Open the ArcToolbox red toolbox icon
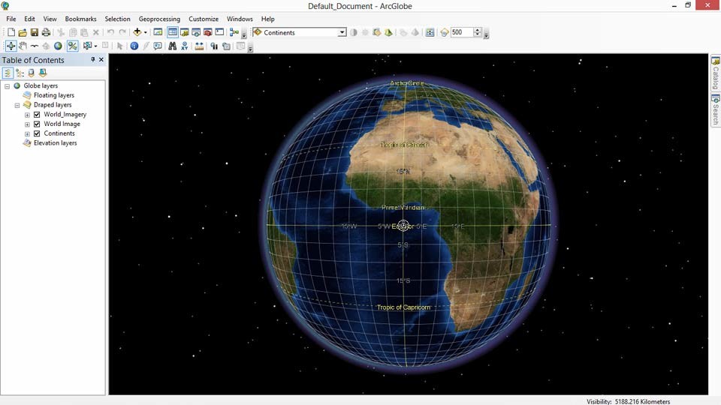This screenshot has height=405, width=721. point(208,32)
